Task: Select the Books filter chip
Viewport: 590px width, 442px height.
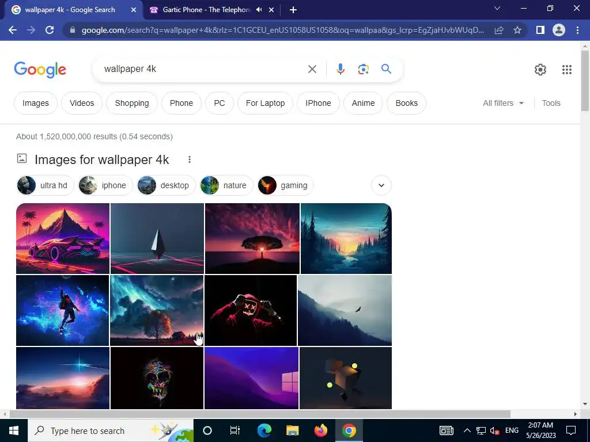Action: [406, 103]
